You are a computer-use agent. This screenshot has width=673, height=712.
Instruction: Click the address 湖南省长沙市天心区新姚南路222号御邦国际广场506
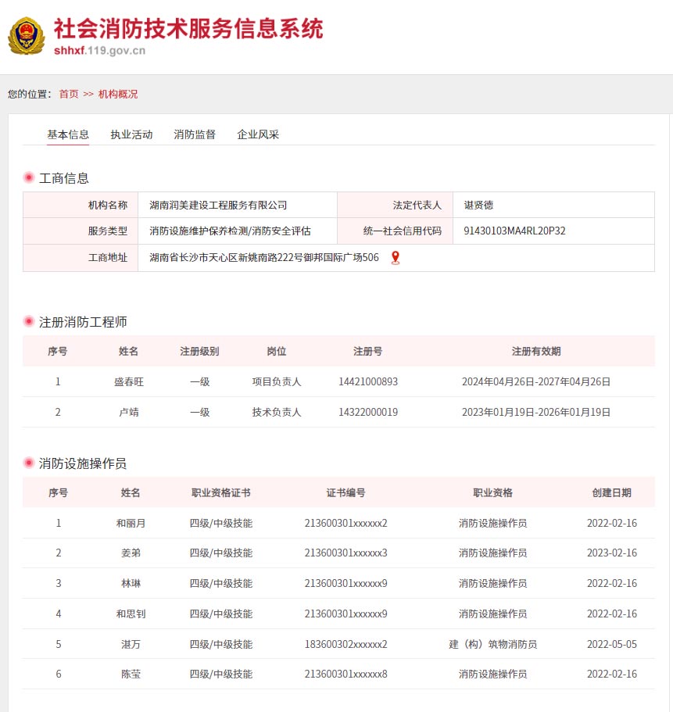[264, 258]
